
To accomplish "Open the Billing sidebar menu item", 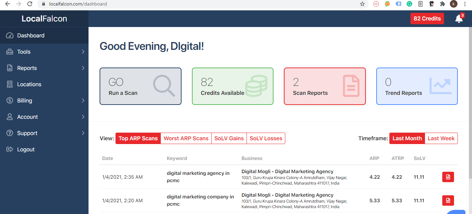I will 25,100.
